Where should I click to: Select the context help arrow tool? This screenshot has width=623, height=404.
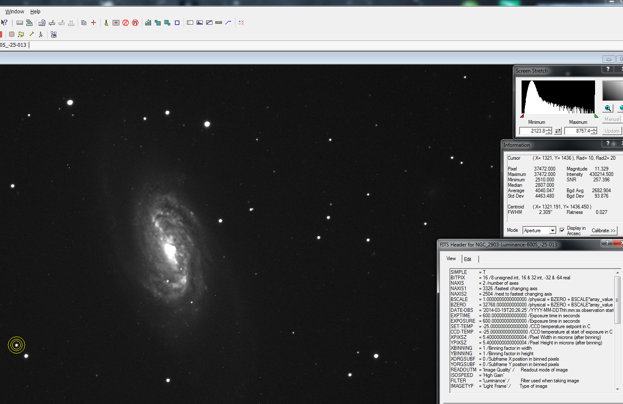(4, 23)
